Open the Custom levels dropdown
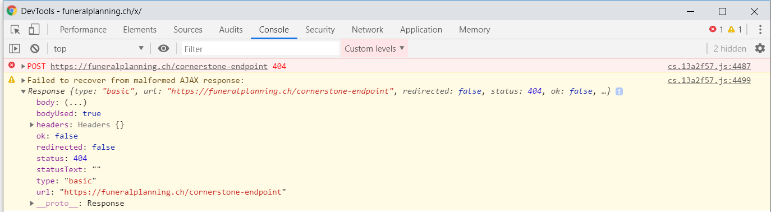The image size is (771, 212). (374, 49)
